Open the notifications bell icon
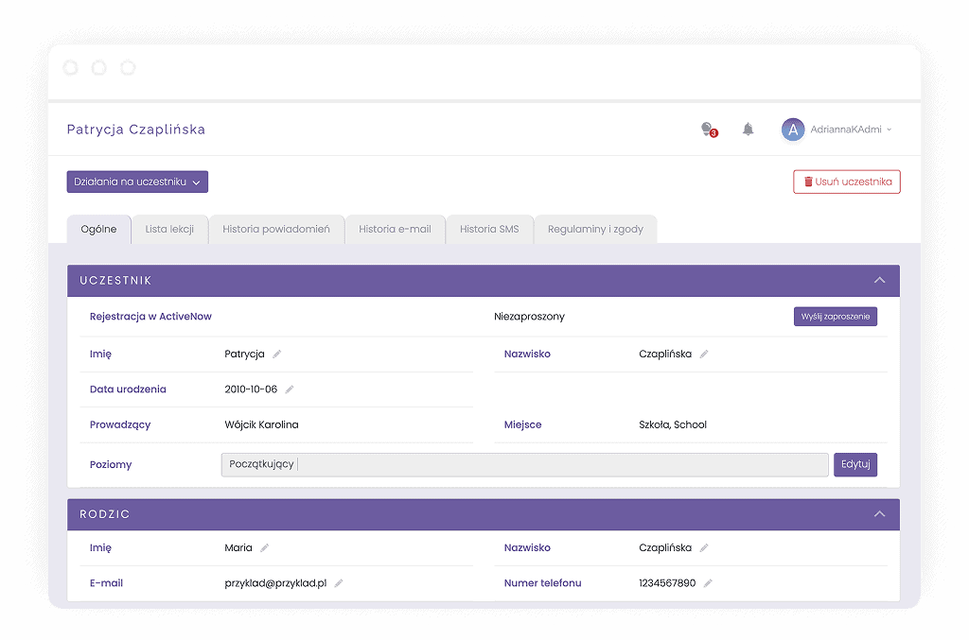This screenshot has width=969, height=640. click(x=748, y=130)
